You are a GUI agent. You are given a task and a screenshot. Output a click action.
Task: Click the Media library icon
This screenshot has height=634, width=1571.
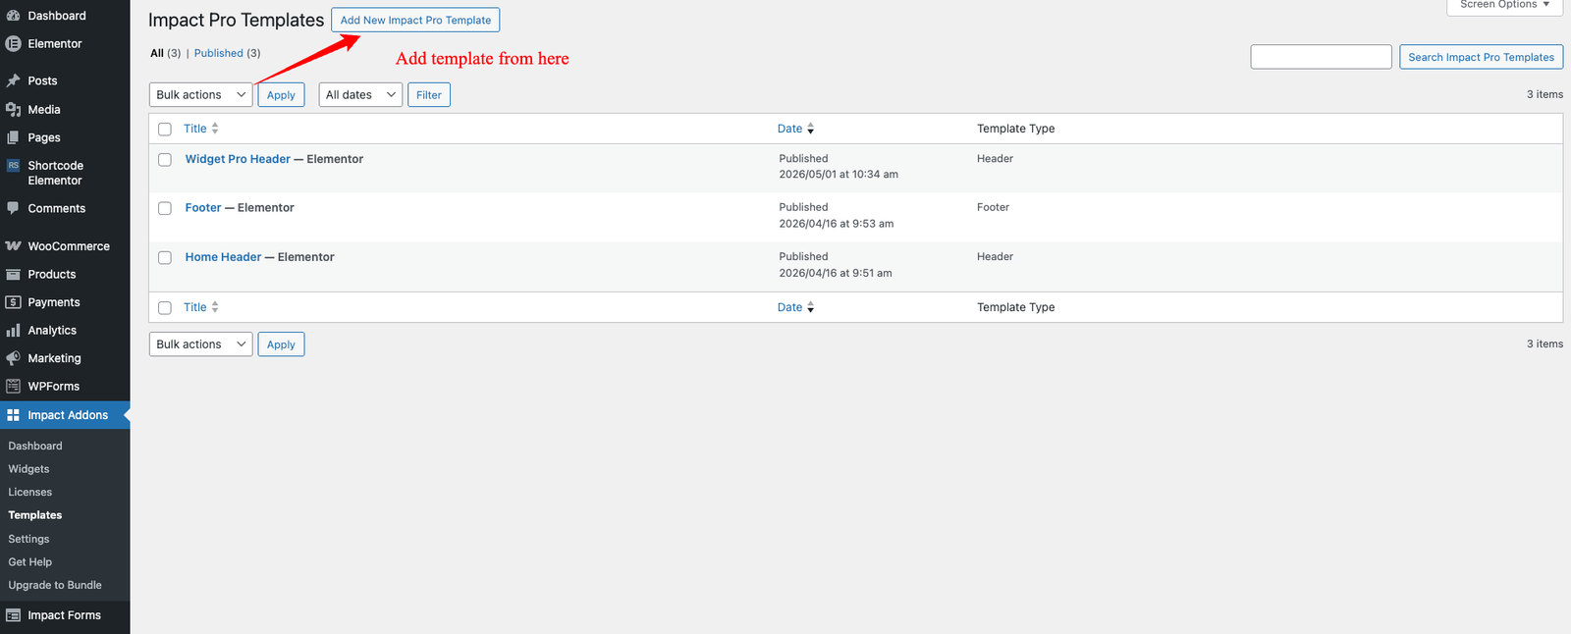[x=13, y=109]
